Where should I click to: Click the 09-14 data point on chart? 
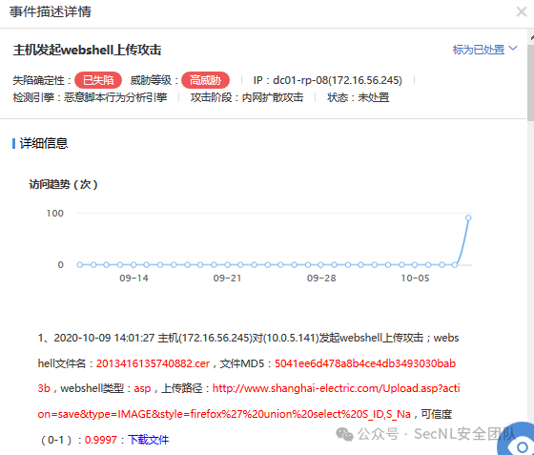click(133, 264)
